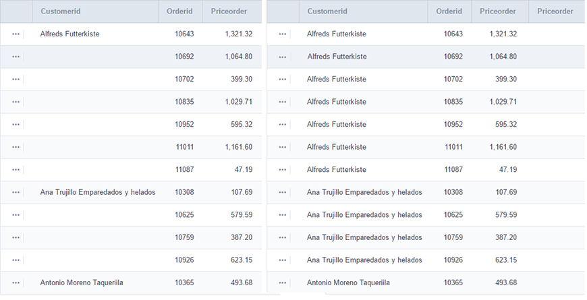Viewport: 587px width, 300px height.
Task: Open row options for order 10625 in right grid
Action: click(282, 215)
